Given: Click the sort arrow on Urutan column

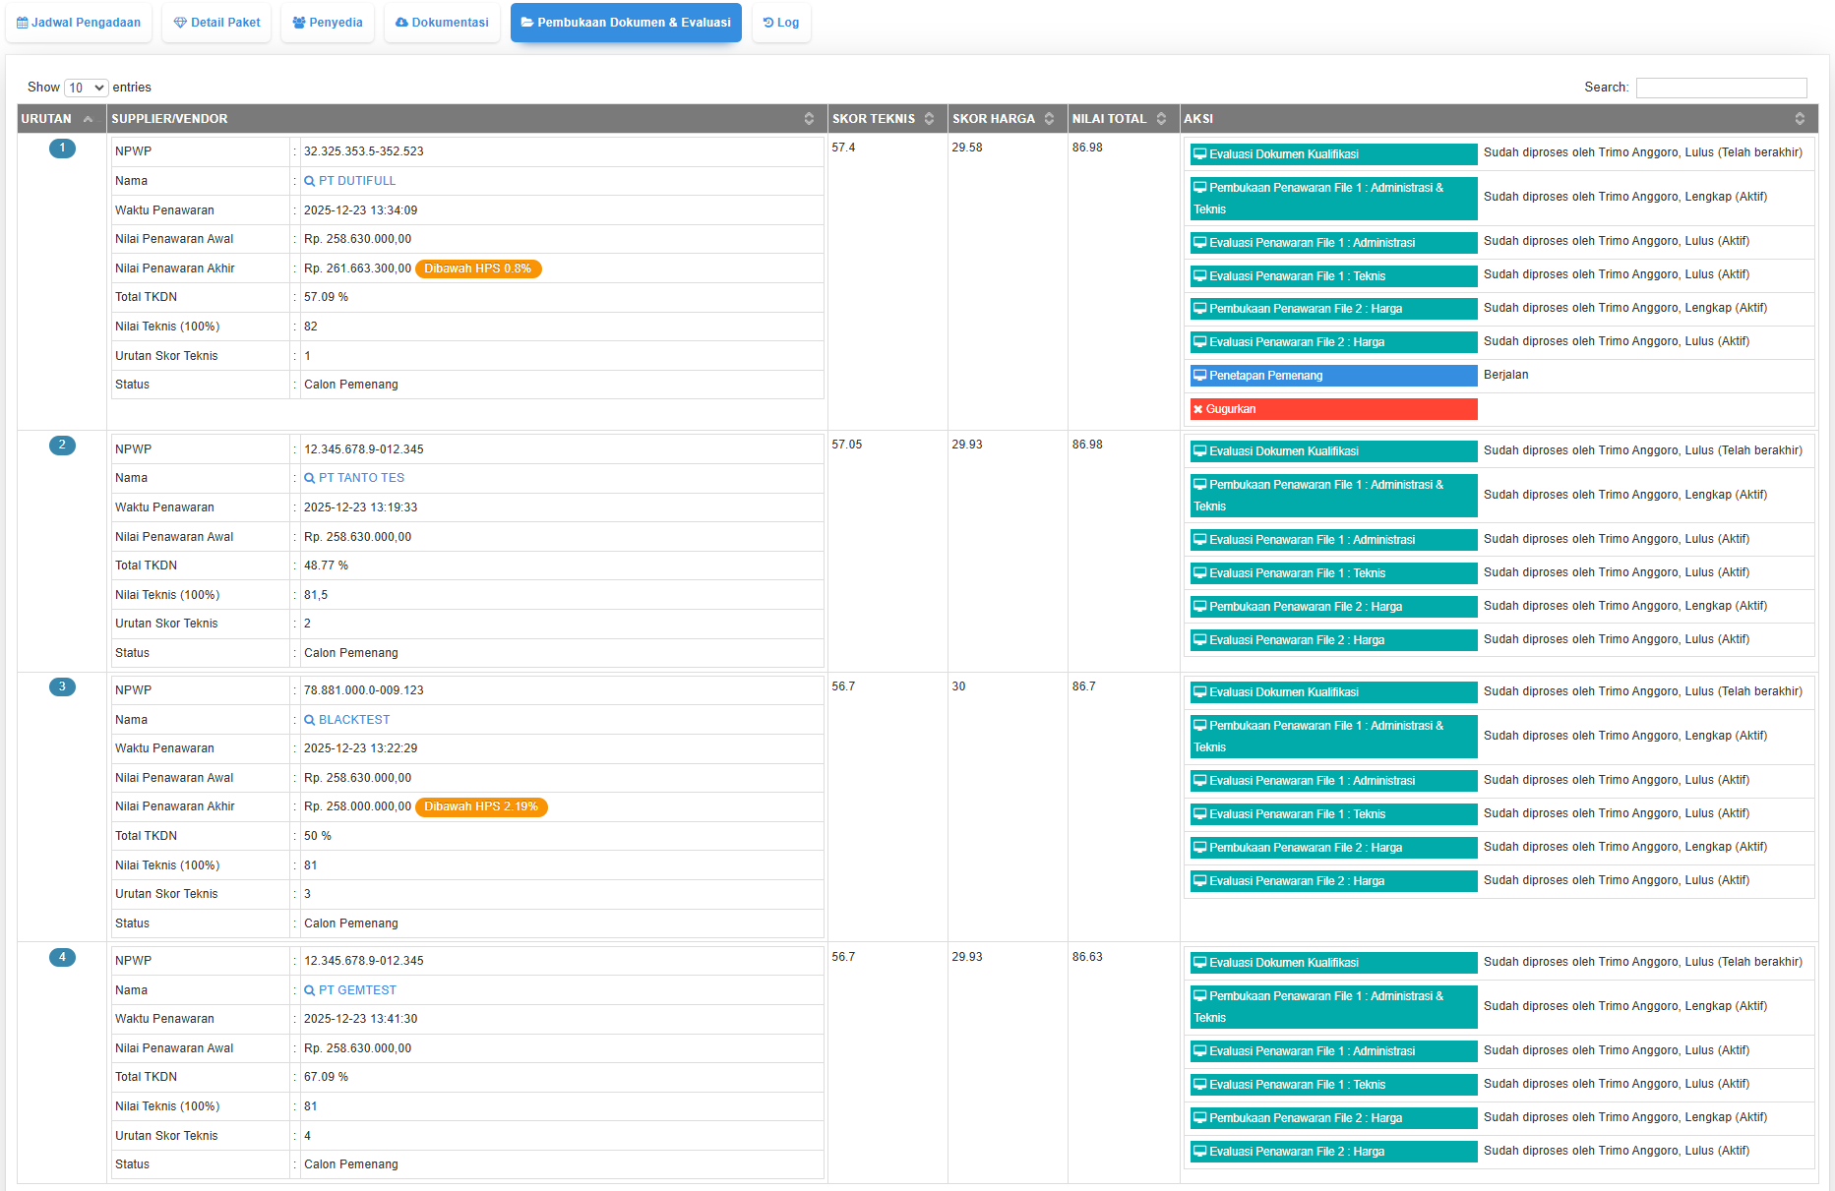Looking at the screenshot, I should [89, 119].
